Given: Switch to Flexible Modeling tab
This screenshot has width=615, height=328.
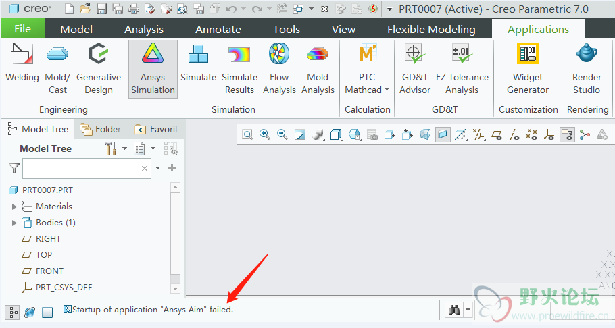Looking at the screenshot, I should pyautogui.click(x=431, y=30).
